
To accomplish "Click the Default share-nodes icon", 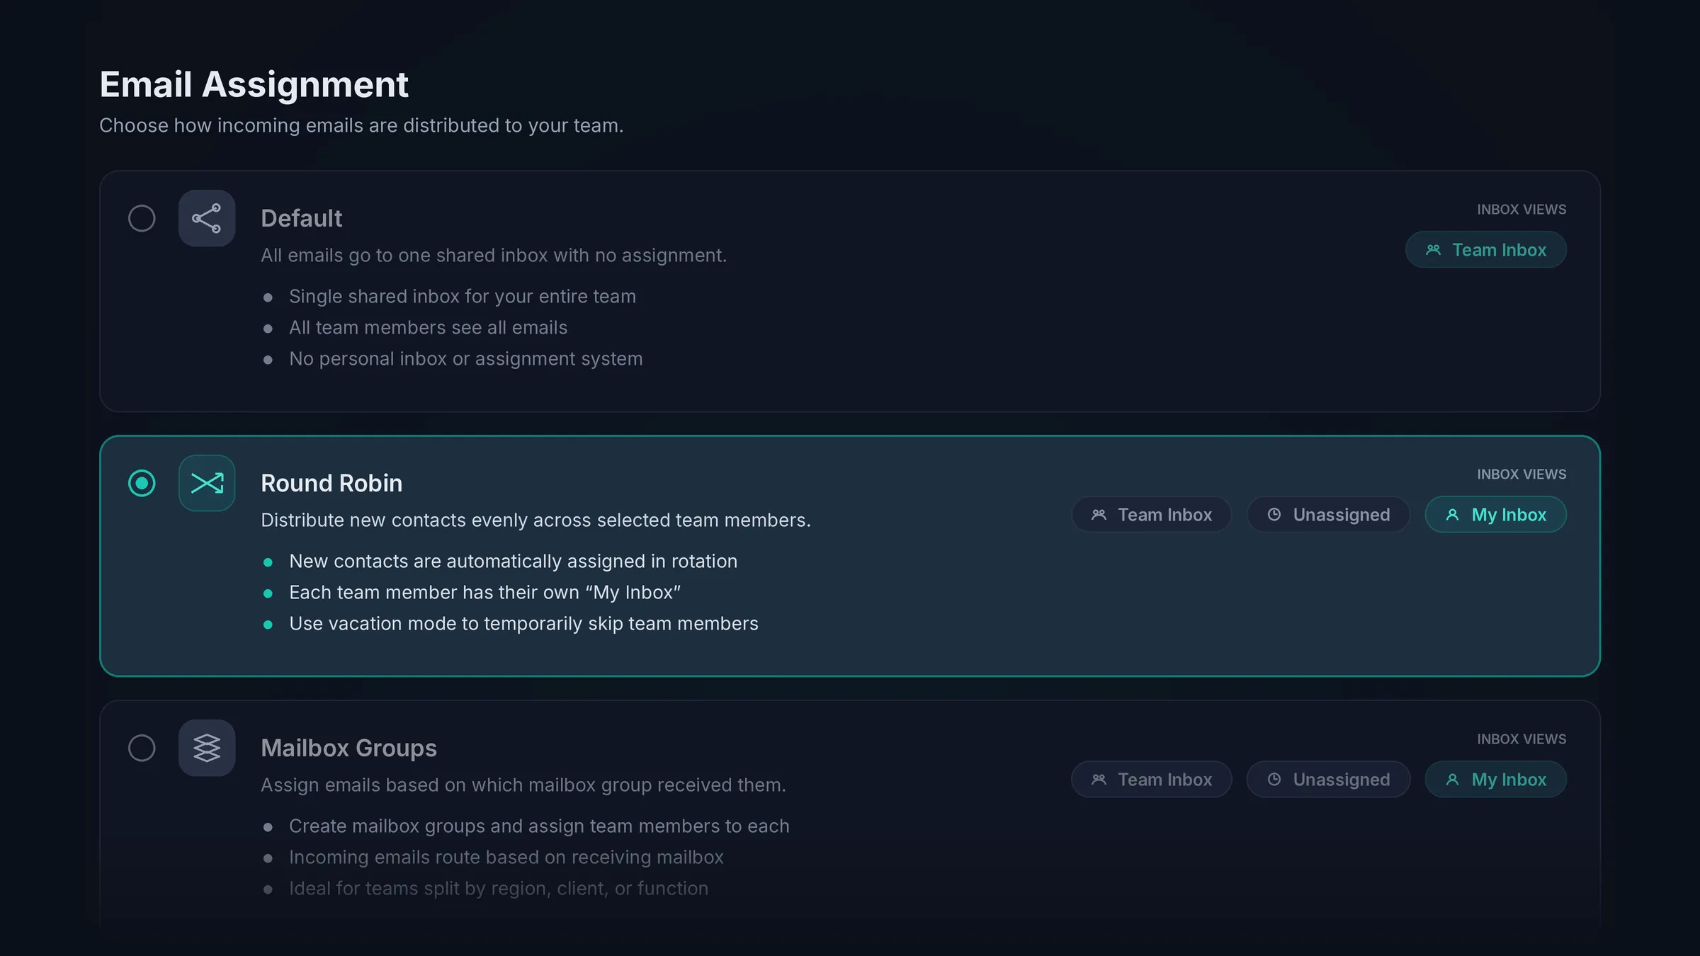I will point(207,218).
